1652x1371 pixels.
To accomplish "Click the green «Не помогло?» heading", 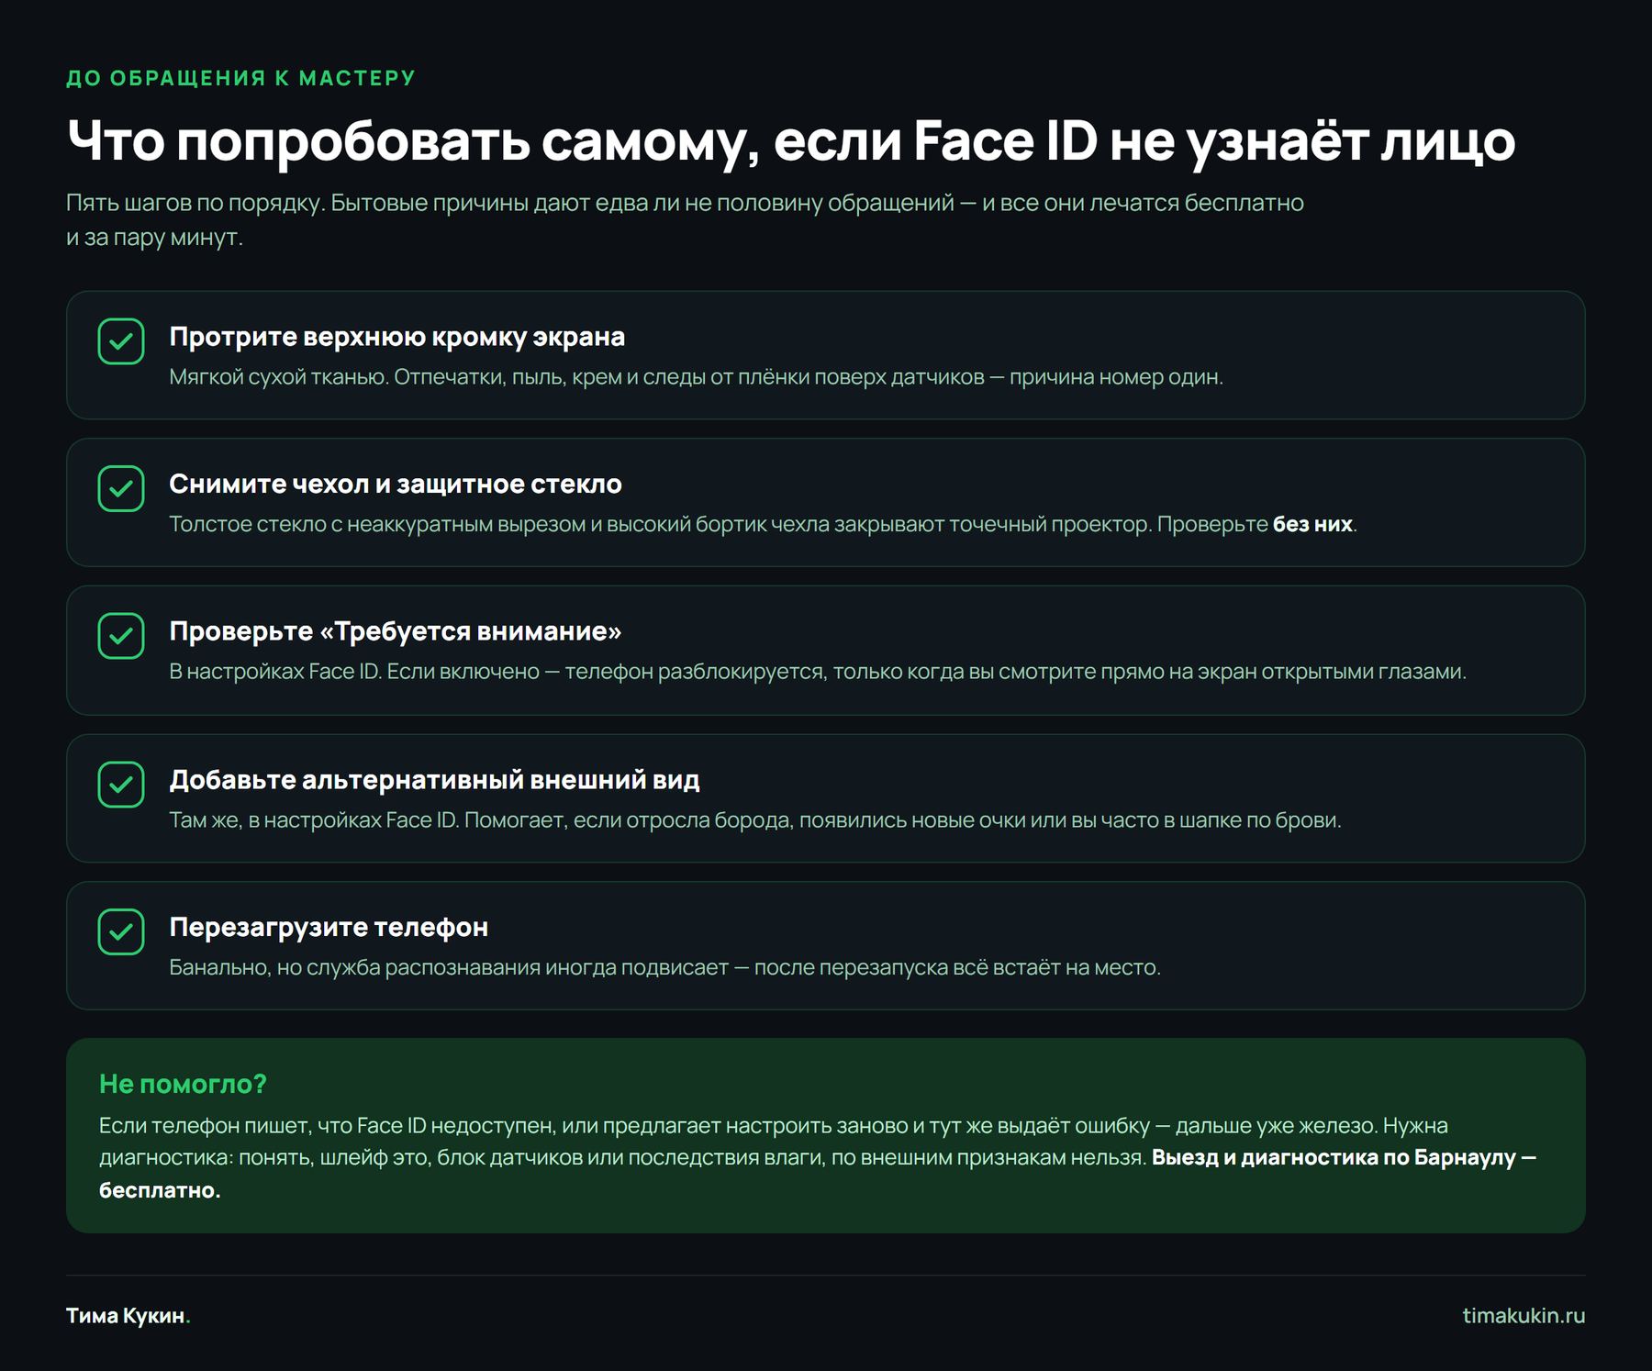I will [x=183, y=1084].
